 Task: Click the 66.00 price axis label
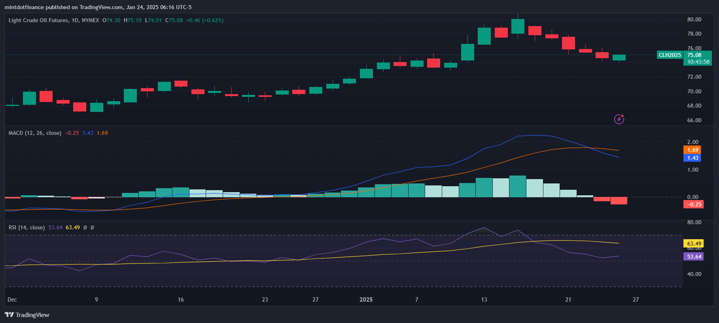[x=694, y=120]
